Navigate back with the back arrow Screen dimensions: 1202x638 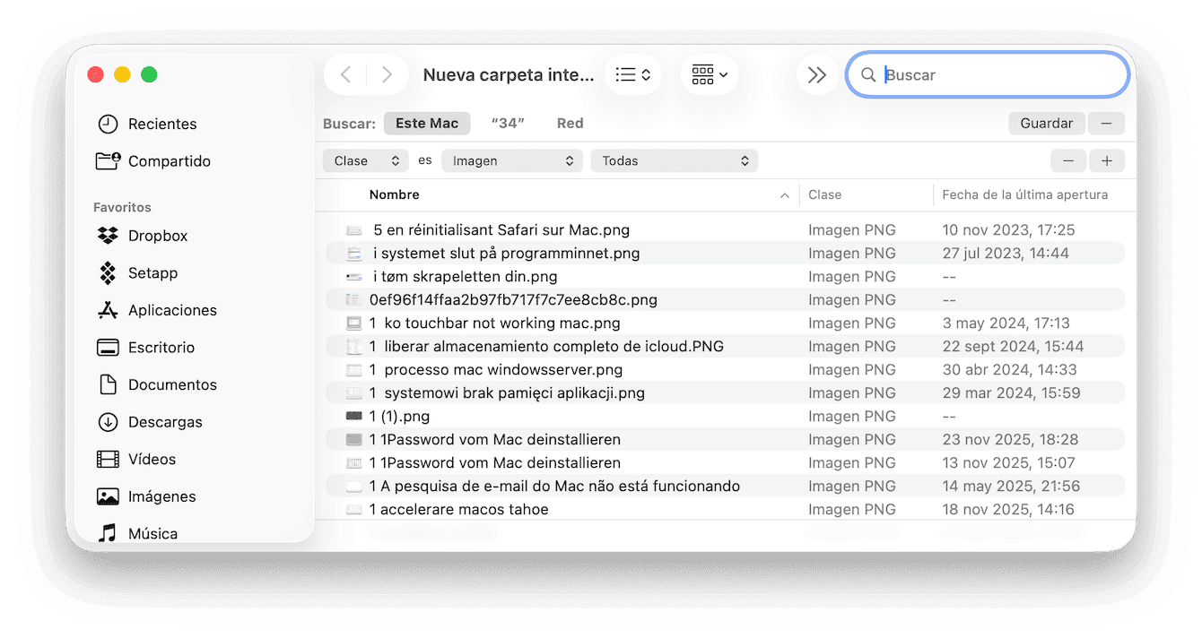(x=345, y=74)
